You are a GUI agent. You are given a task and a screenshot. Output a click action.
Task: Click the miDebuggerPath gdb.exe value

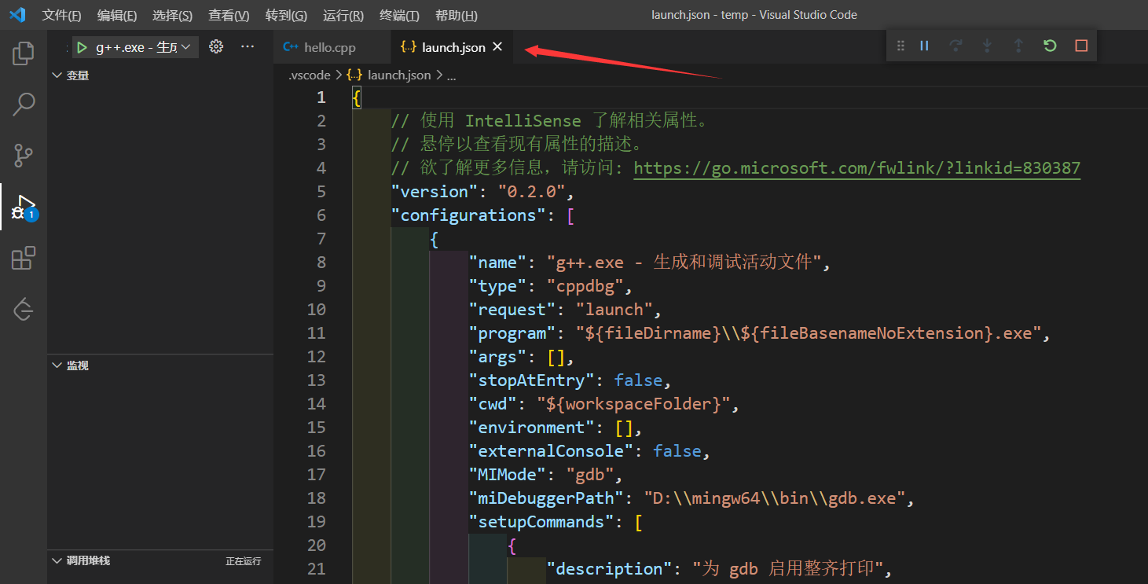[x=776, y=498]
